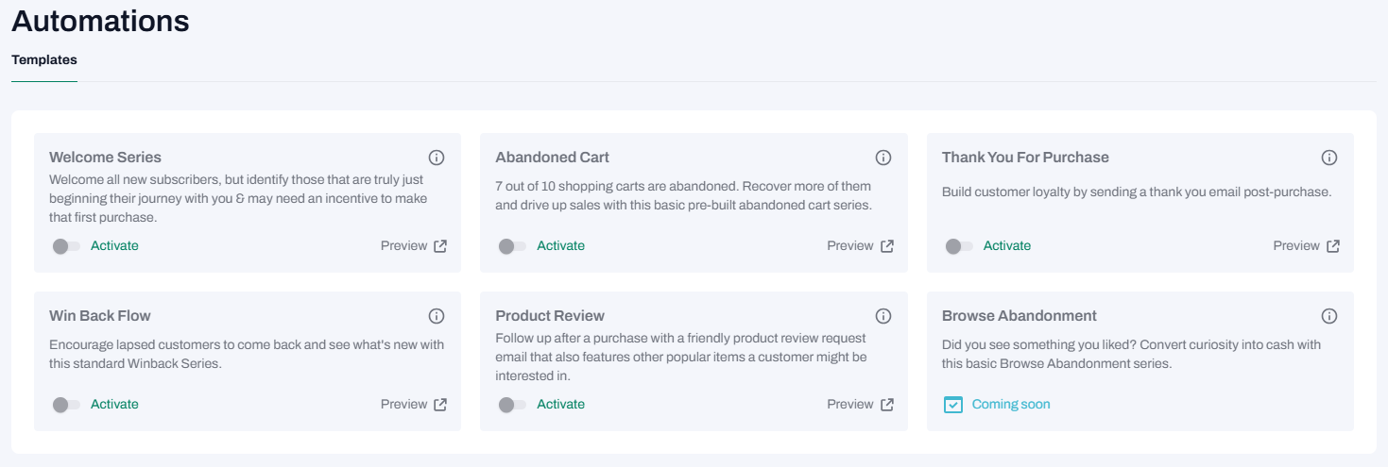Click the Welcome Series info icon
This screenshot has height=467, width=1388.
436,158
